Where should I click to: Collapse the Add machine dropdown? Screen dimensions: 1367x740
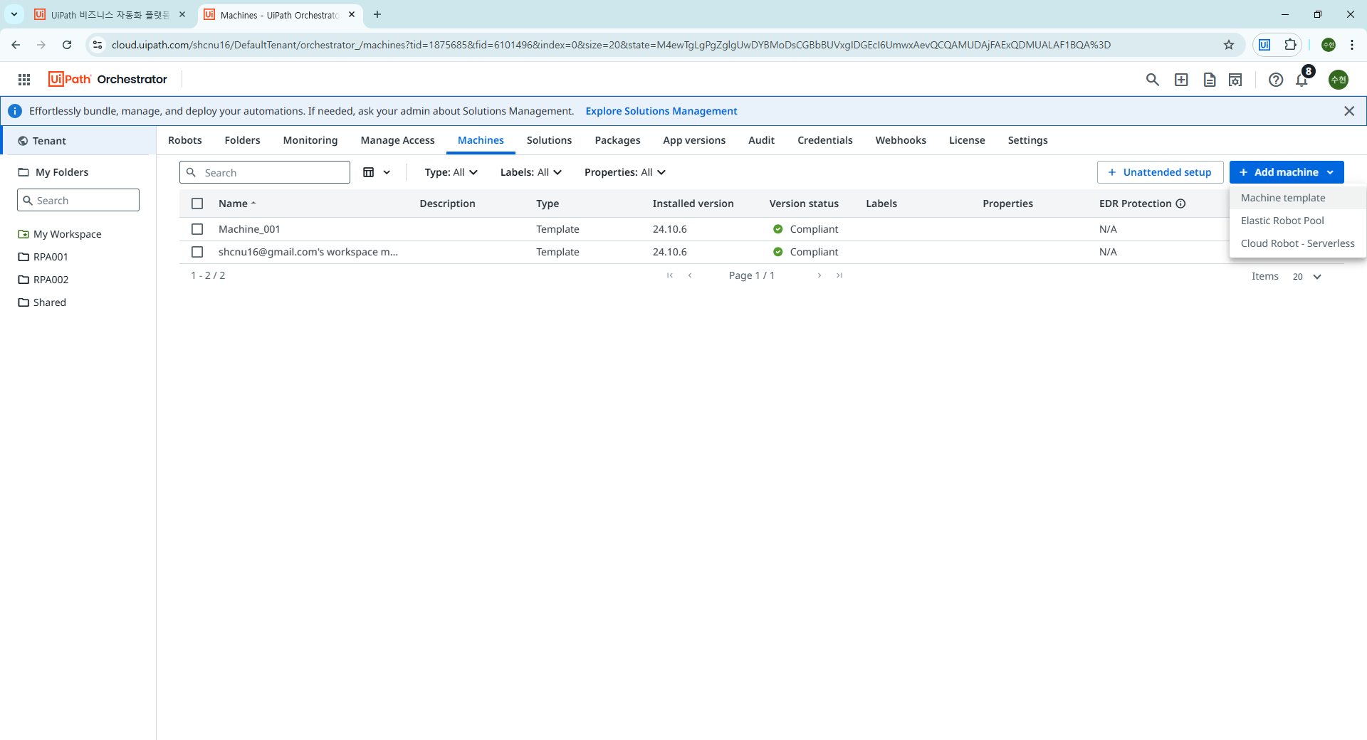(x=1287, y=172)
